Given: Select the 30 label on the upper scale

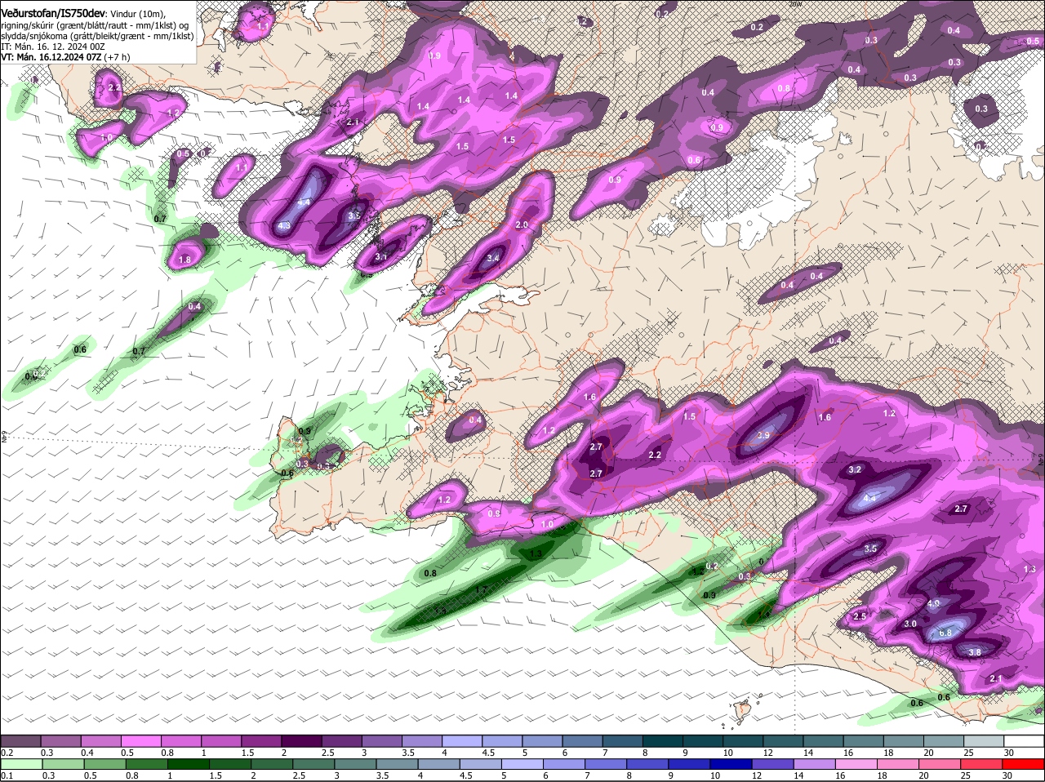Looking at the screenshot, I should click(x=1009, y=753).
